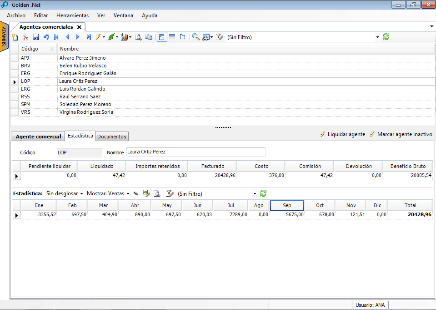Viewport: 436px width, 310px height.
Task: Expand the 'Sin desglosar' dropdown
Action: tap(65, 193)
